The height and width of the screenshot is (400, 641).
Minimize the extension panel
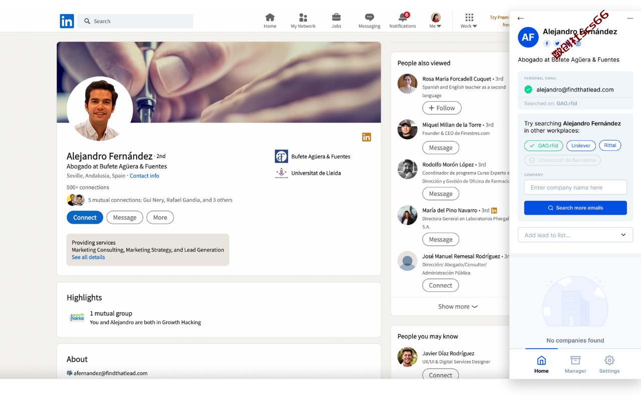[x=630, y=18]
